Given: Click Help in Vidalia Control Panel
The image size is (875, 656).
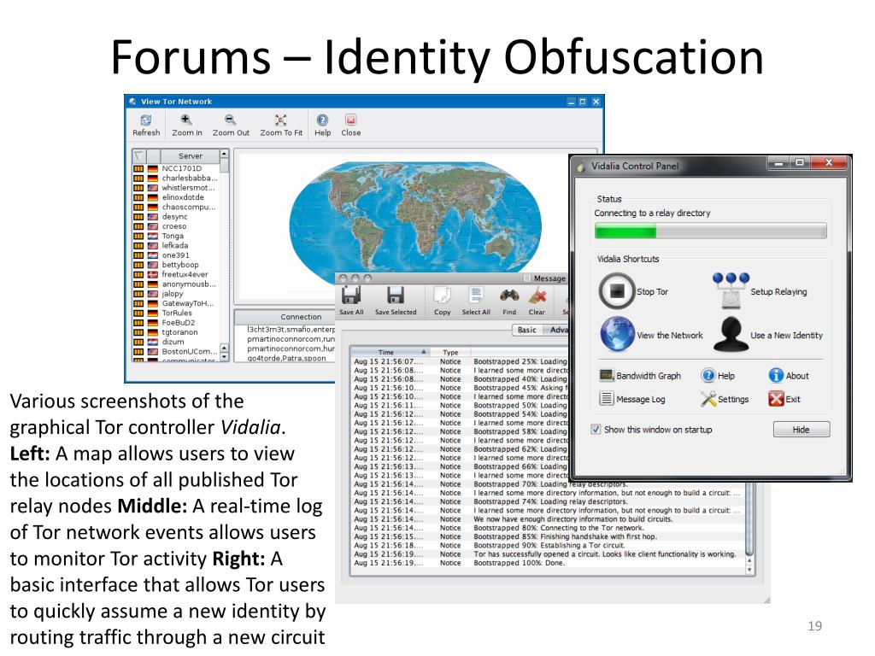Looking at the screenshot, I should coord(718,376).
